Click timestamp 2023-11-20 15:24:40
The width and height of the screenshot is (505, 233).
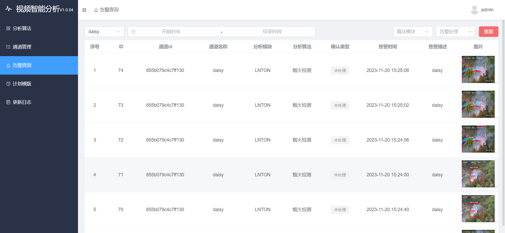click(388, 210)
